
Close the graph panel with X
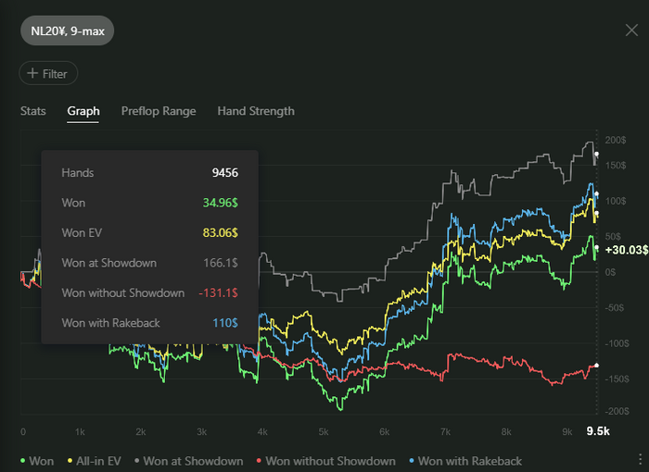coord(631,31)
